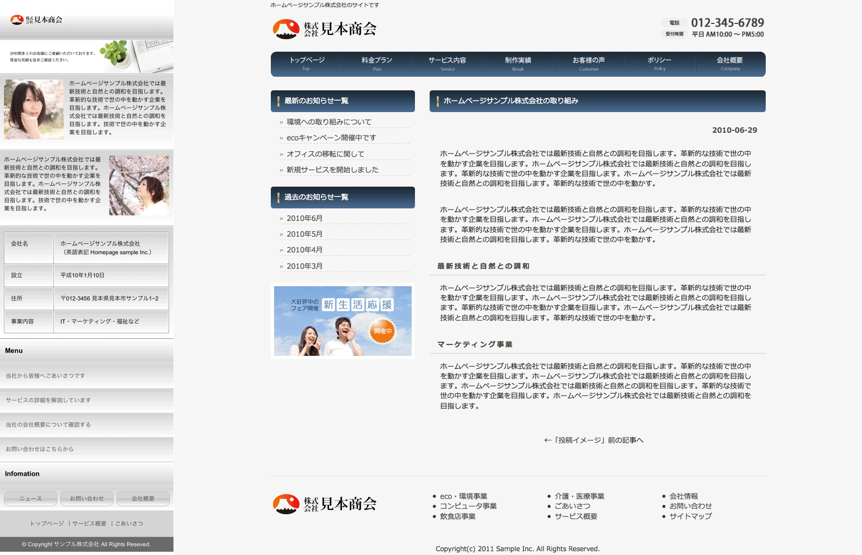Go to the previous article link 投稿イメージ
This screenshot has height=555, width=862.
(x=593, y=440)
